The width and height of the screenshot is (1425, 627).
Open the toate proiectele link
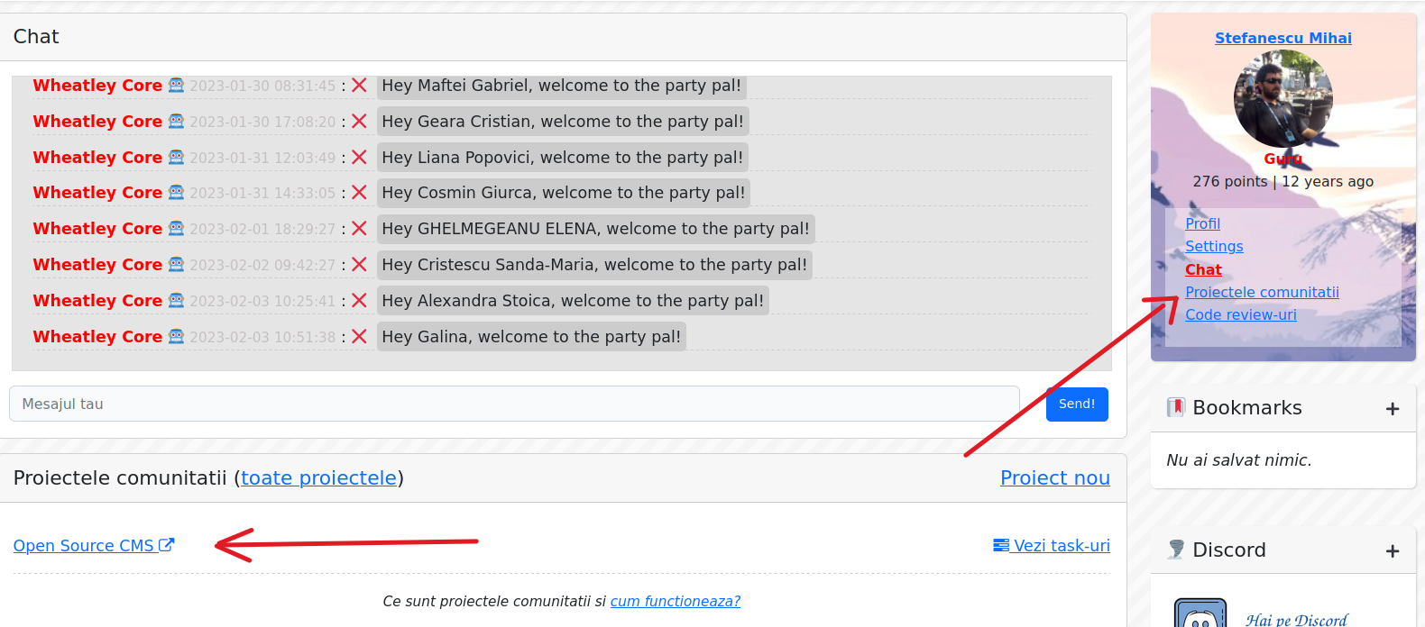click(x=318, y=477)
